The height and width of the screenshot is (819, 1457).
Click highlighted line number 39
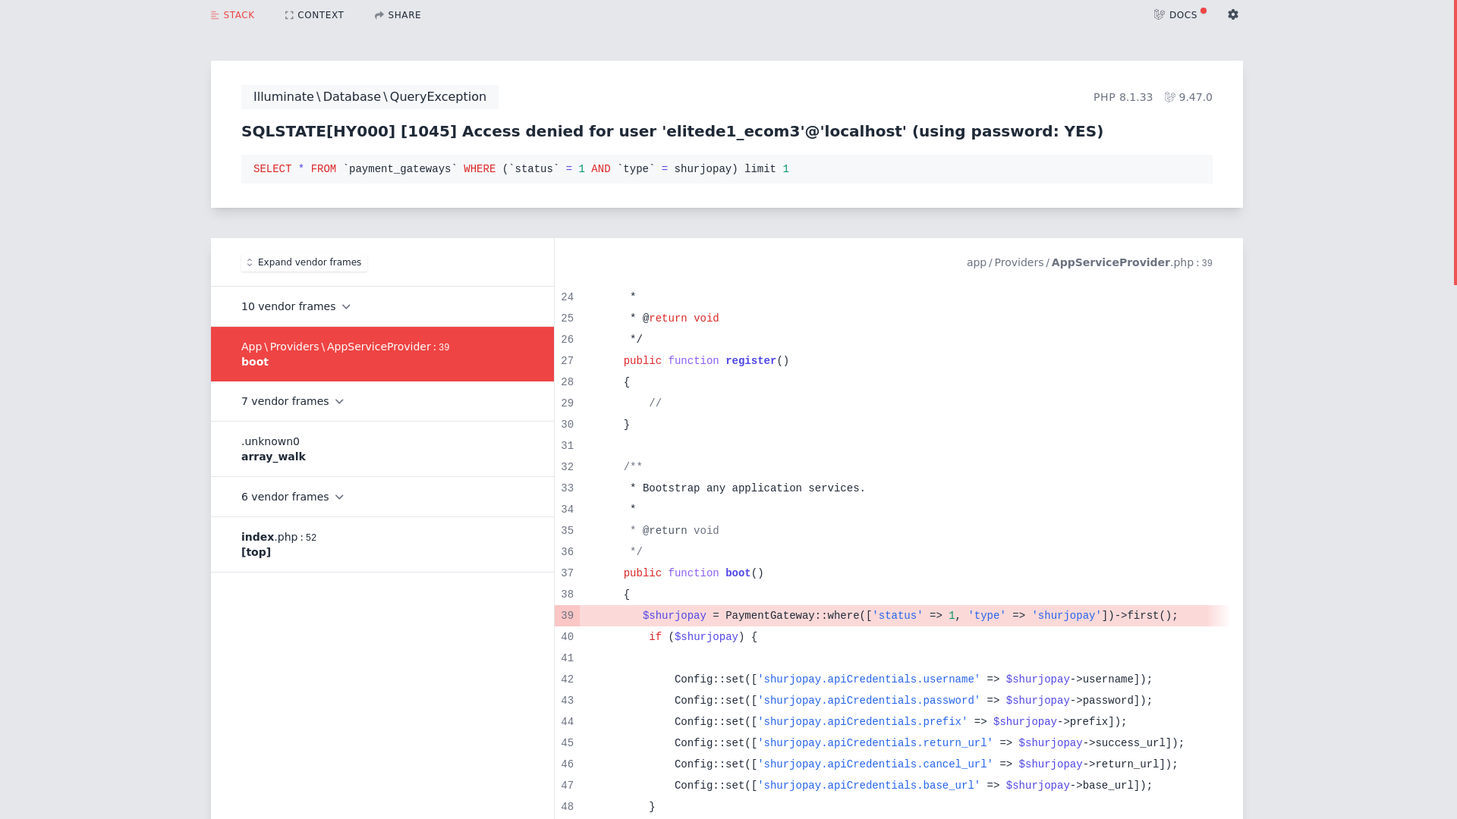pyautogui.click(x=567, y=616)
